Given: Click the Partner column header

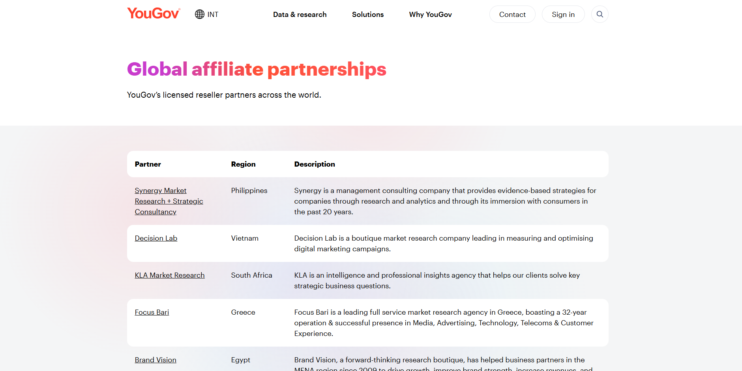Looking at the screenshot, I should click(x=148, y=164).
